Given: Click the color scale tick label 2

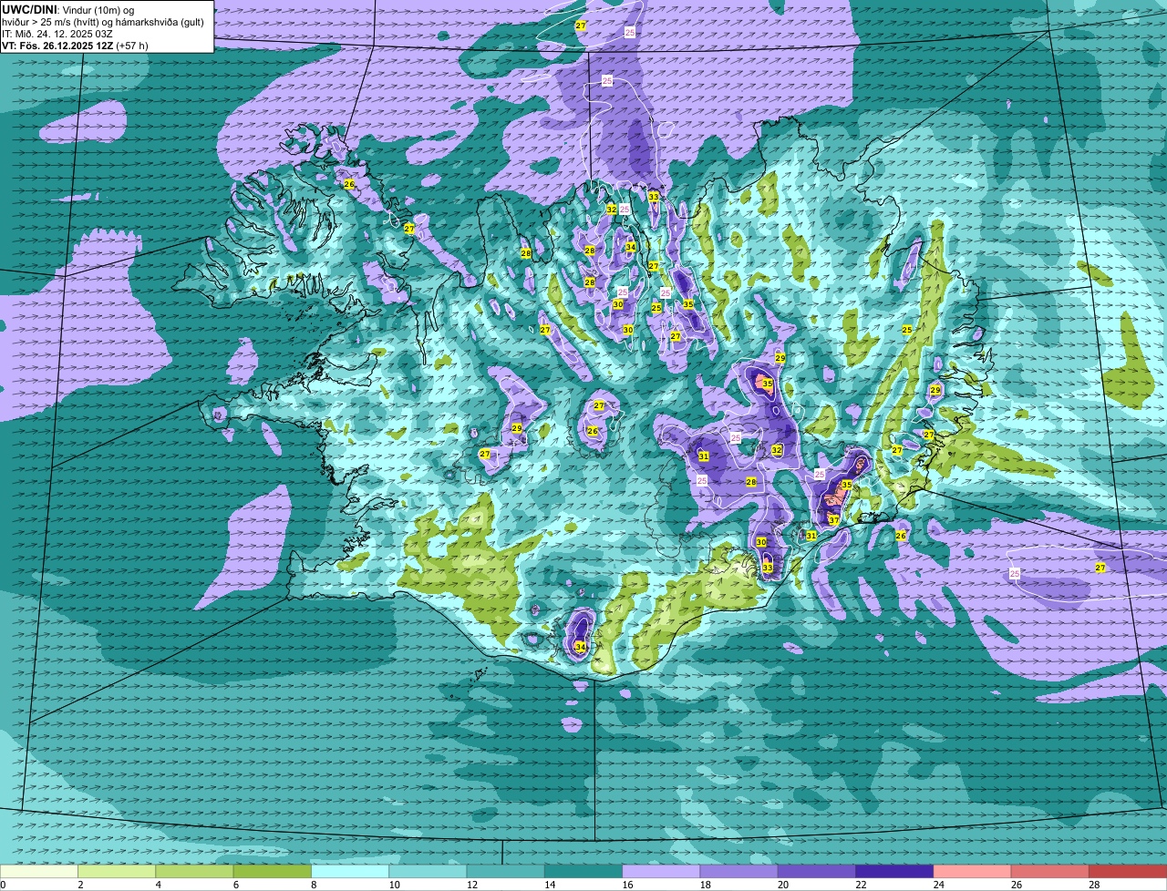Looking at the screenshot, I should (80, 885).
